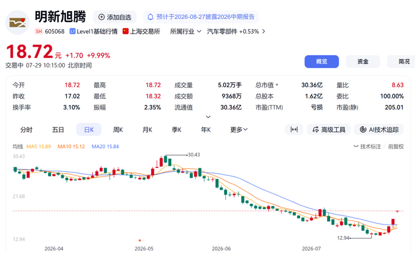
Task: Select 分时 chart period
Action: point(26,130)
